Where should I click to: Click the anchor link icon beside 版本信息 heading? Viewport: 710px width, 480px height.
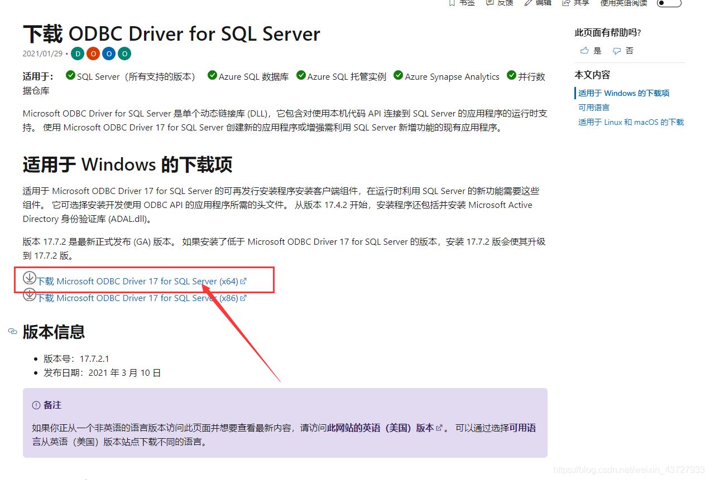pos(12,332)
